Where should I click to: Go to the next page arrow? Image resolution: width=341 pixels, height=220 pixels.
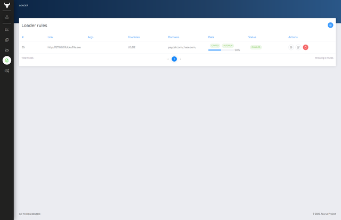(x=180, y=59)
